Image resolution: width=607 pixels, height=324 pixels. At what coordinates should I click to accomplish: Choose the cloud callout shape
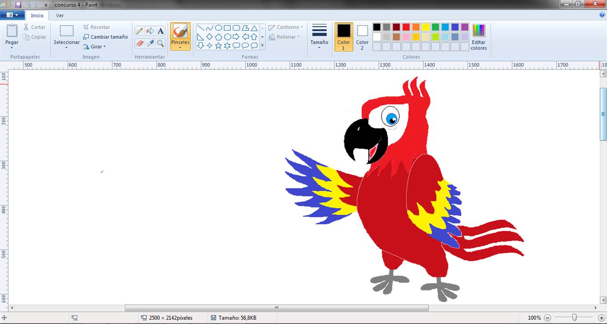[254, 45]
